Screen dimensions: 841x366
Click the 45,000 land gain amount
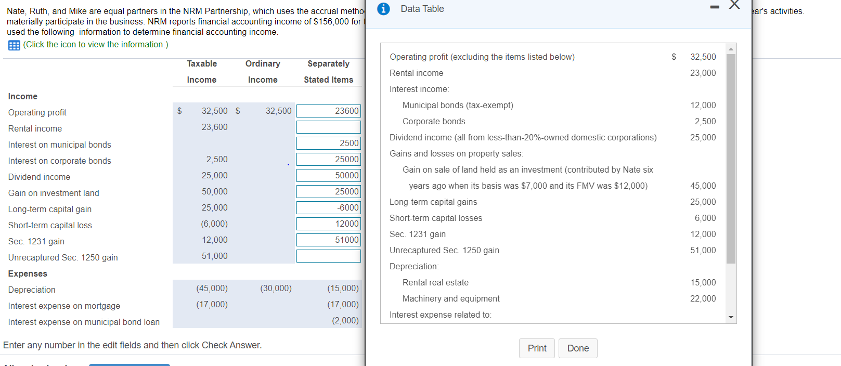(x=703, y=186)
